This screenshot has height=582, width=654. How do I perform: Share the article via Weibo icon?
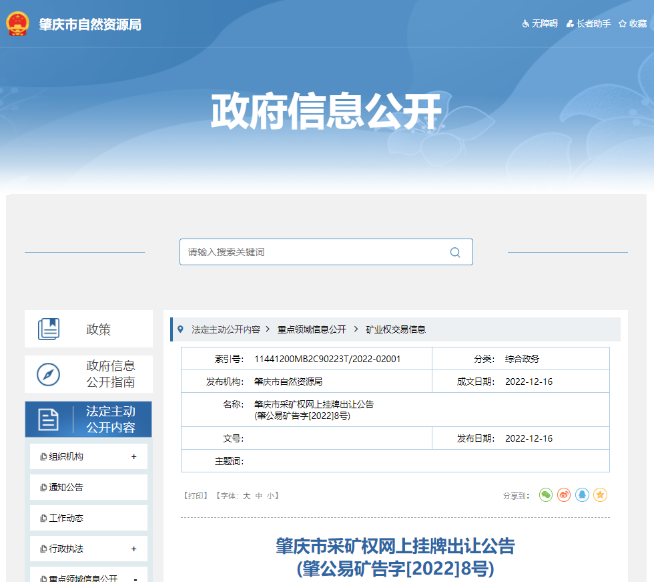tap(563, 494)
